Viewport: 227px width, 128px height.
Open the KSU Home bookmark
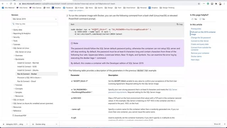[x=22, y=8]
